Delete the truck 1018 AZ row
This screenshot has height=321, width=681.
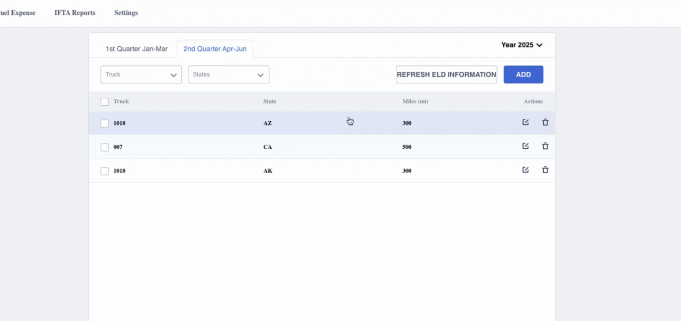click(x=545, y=123)
